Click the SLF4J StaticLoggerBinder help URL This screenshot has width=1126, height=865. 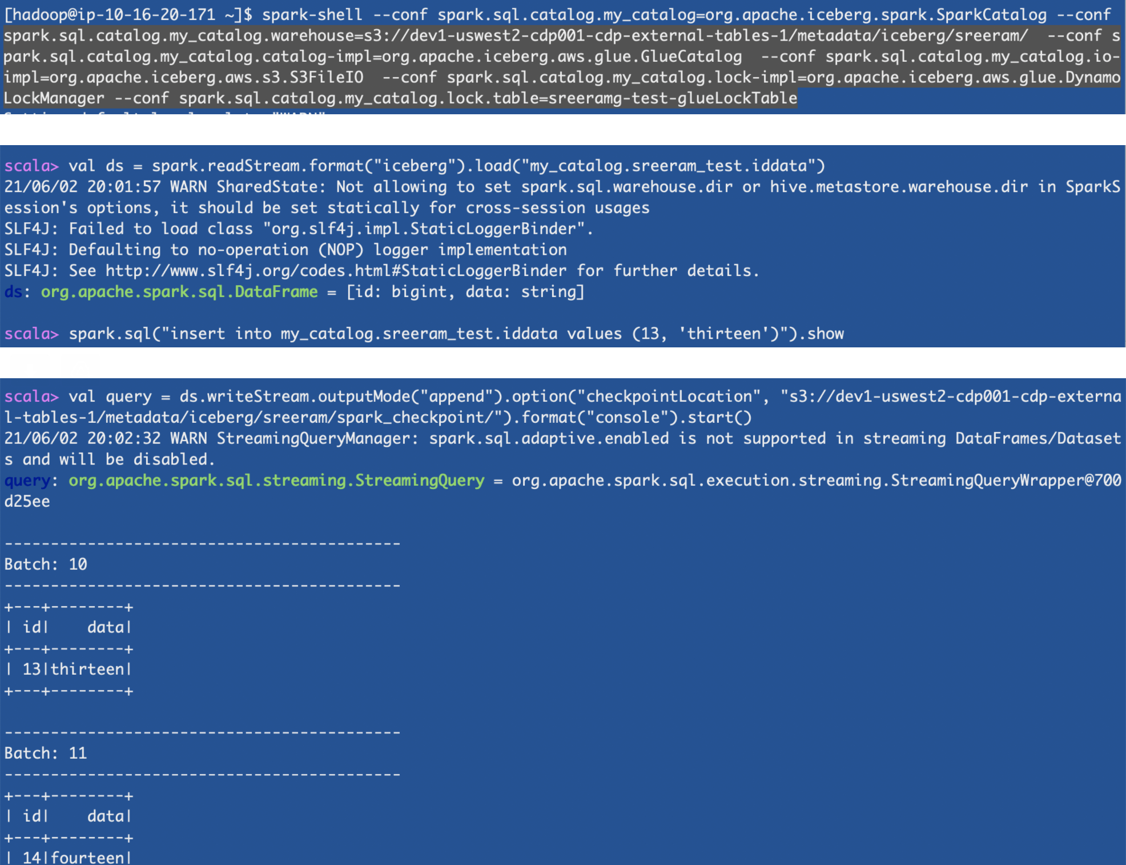[x=336, y=271]
